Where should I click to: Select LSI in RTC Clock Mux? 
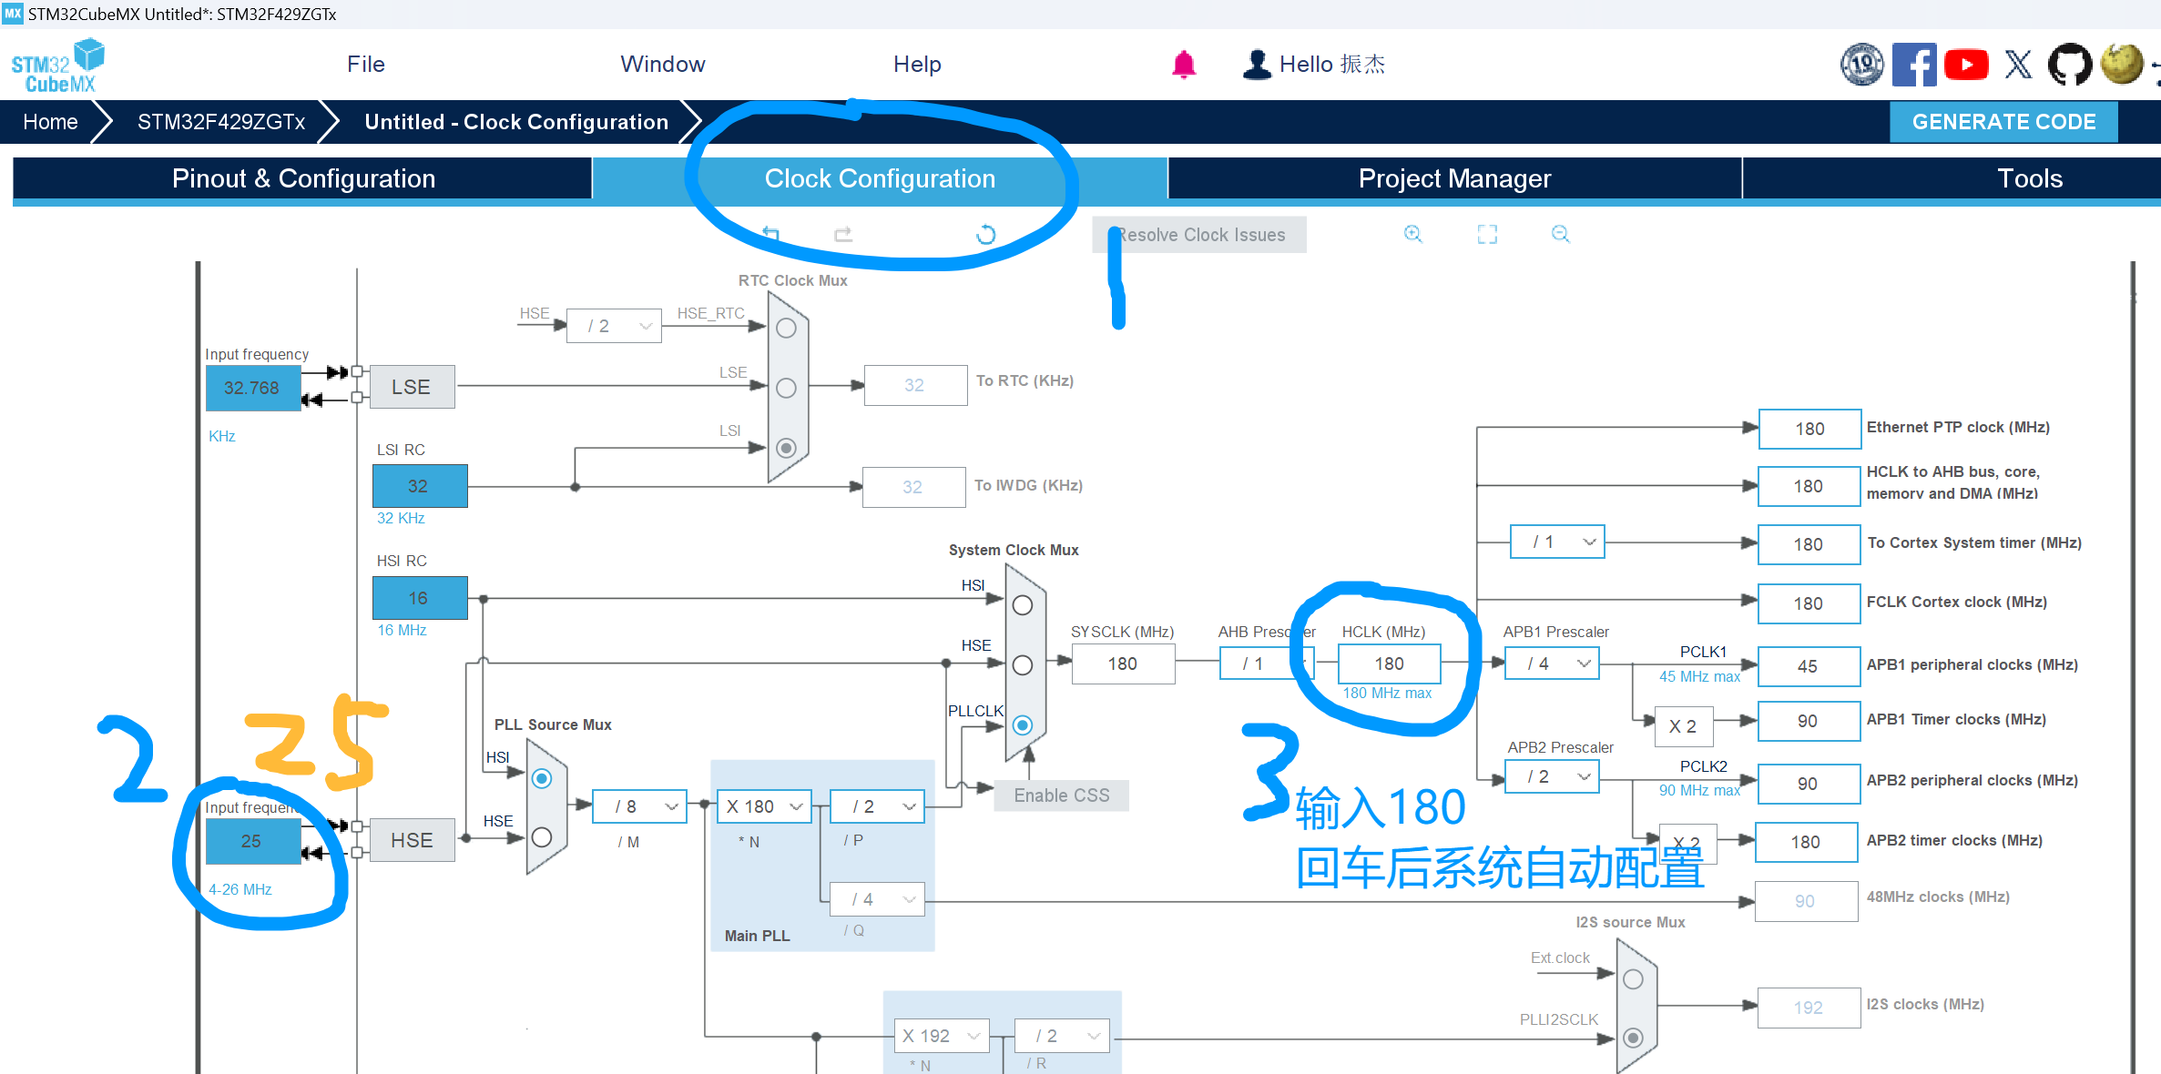786,448
